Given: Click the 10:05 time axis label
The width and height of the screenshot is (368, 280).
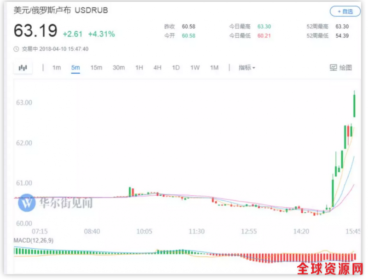Looking at the screenshot, I should (x=144, y=231).
